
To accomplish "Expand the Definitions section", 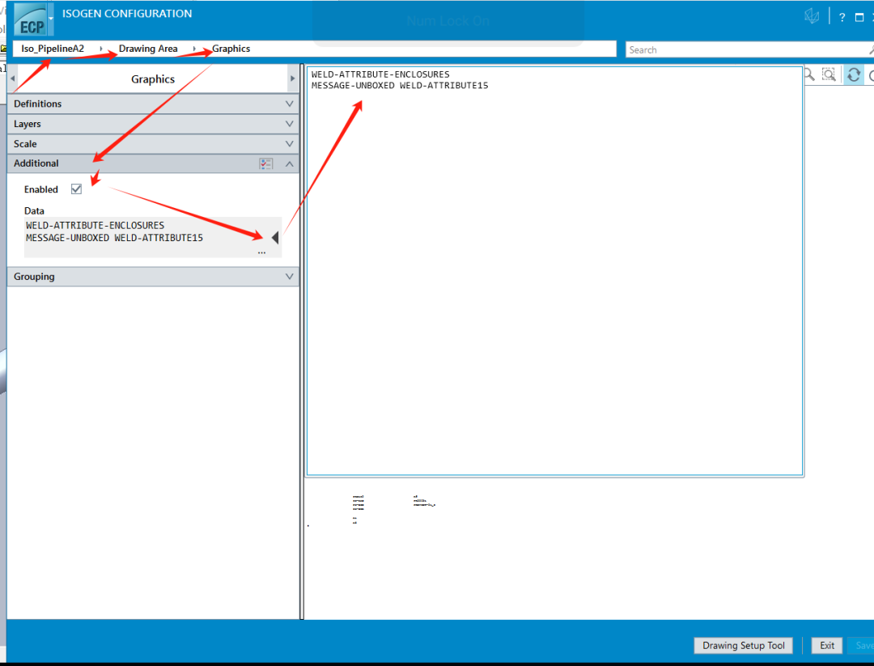I will (x=153, y=104).
